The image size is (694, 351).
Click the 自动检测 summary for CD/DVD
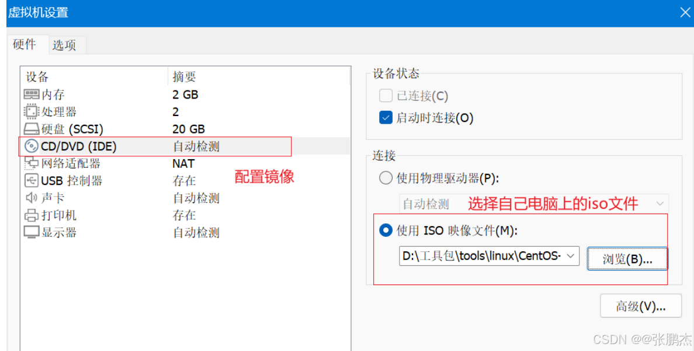pyautogui.click(x=196, y=146)
